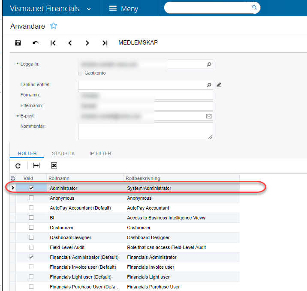Image resolution: width=307 pixels, height=291 pixels.
Task: Check Financials Purchase User role checkbox
Action: coord(31,286)
